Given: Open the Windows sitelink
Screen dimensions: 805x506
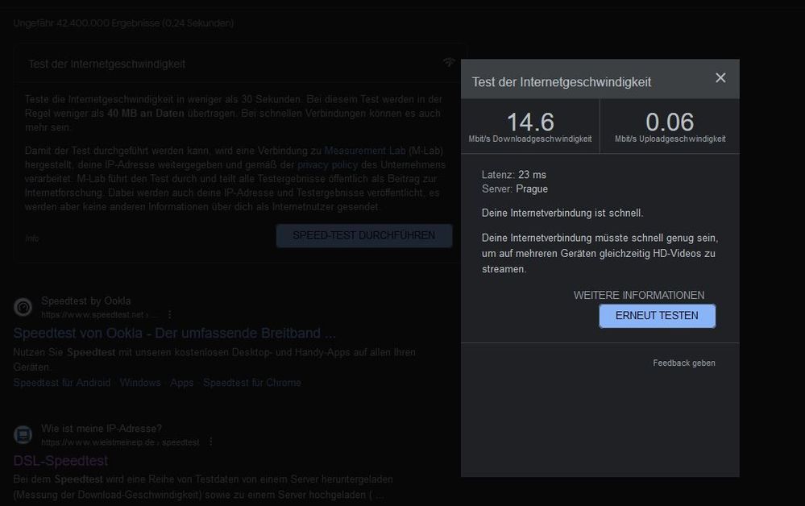Looking at the screenshot, I should [140, 383].
